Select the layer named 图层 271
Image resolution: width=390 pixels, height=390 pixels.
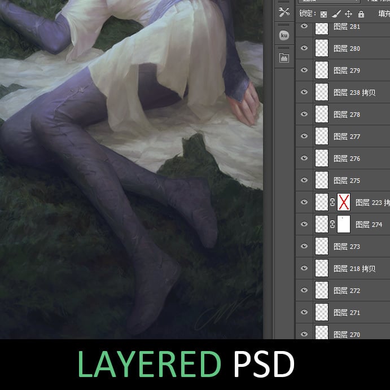pyautogui.click(x=347, y=313)
